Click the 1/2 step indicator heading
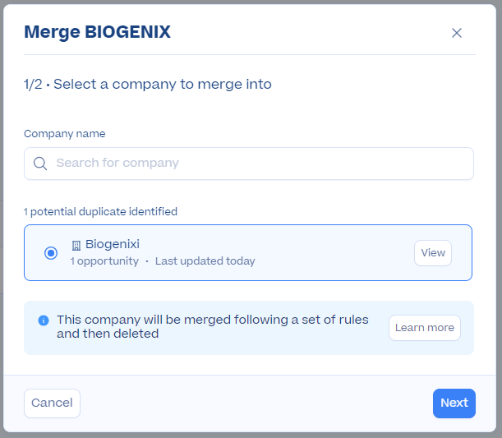 pos(148,84)
